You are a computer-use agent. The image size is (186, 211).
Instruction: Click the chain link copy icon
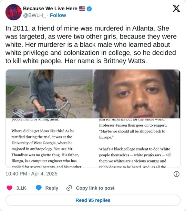69,188
